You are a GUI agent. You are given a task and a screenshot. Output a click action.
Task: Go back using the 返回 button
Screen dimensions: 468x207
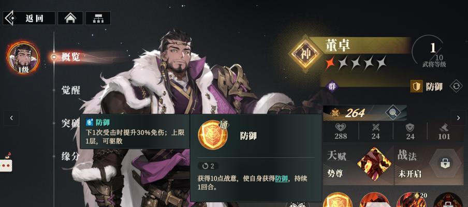pos(29,18)
